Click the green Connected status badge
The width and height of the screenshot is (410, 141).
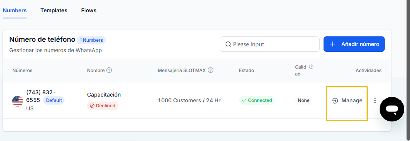click(257, 100)
